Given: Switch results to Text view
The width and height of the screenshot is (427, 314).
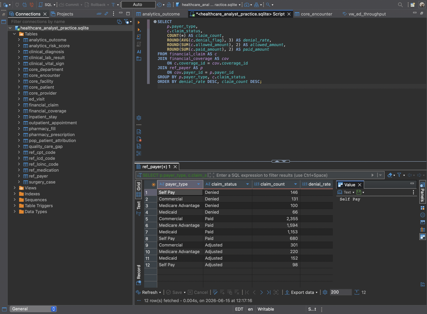Looking at the screenshot, I should pyautogui.click(x=139, y=208).
